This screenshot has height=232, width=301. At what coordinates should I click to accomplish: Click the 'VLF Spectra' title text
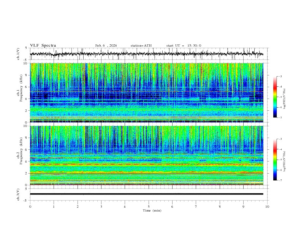(x=43, y=45)
